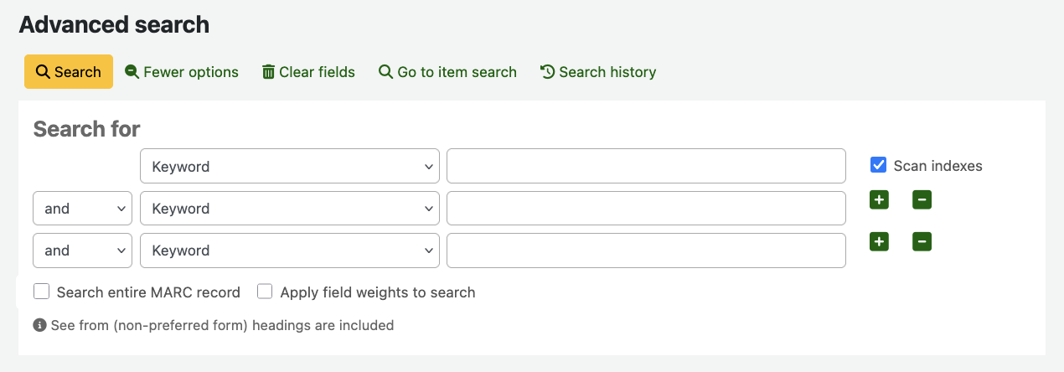Screen dimensions: 1064x372
Task: Open the third row Keyword dropdown
Action: tap(289, 251)
